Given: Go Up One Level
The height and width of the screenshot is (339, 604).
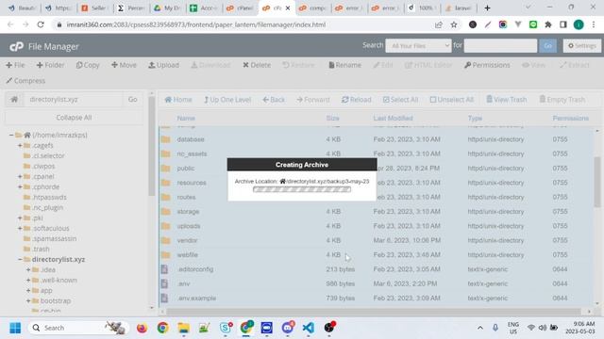Looking at the screenshot, I should tap(227, 100).
